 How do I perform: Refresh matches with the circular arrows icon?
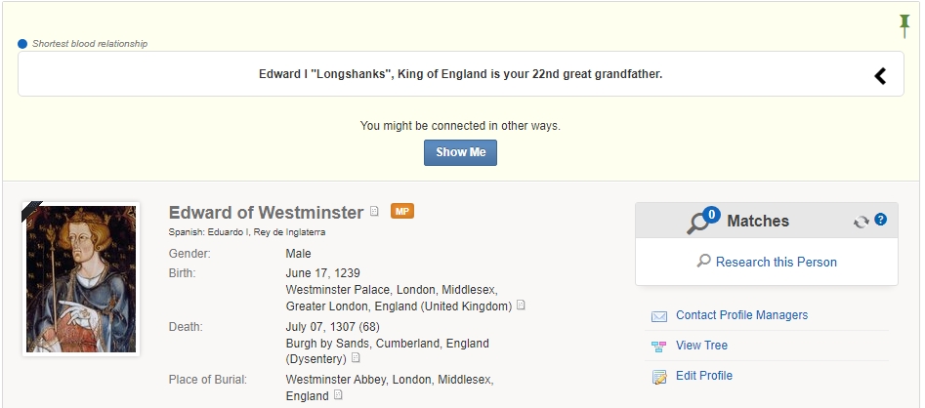(x=861, y=222)
